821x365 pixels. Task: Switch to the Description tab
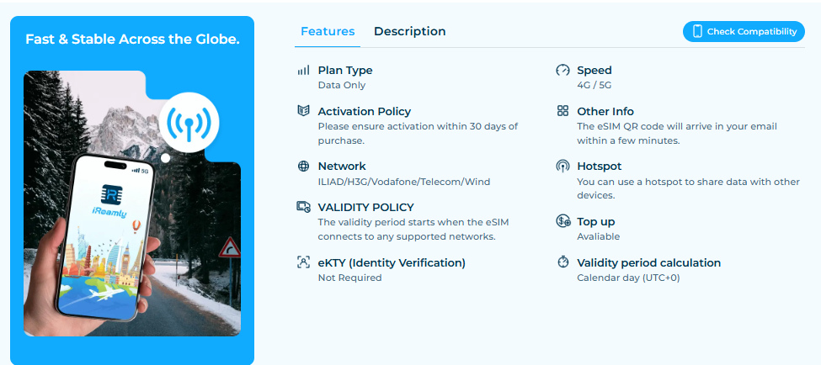[409, 31]
